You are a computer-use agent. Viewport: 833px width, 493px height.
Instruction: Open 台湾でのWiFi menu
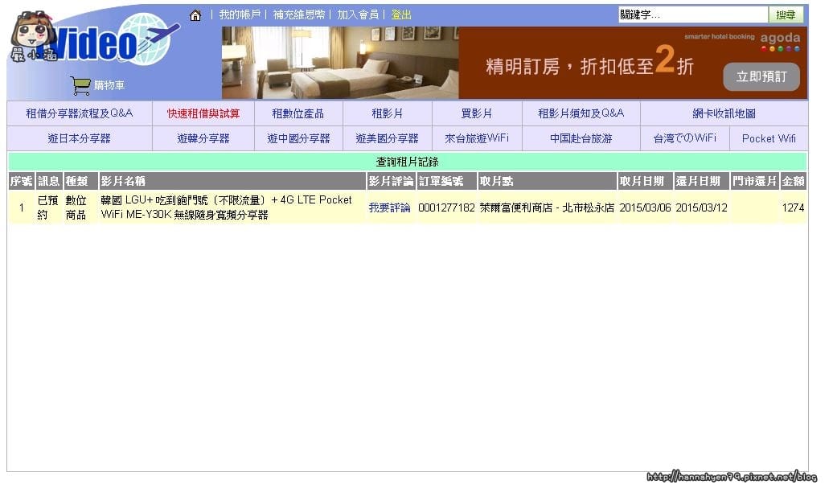coord(685,138)
